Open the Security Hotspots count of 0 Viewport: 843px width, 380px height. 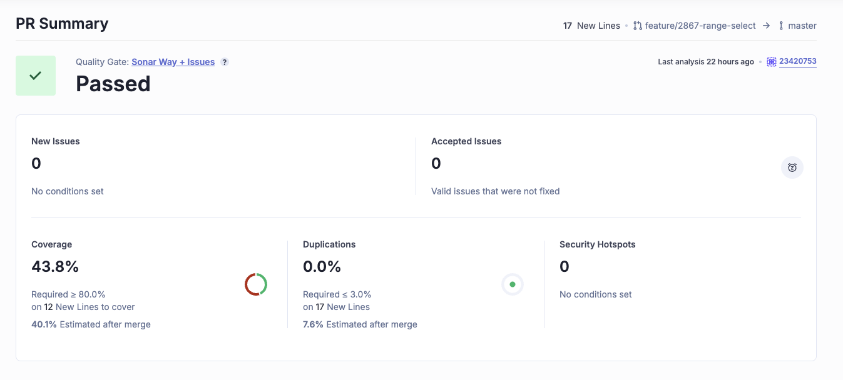pyautogui.click(x=565, y=267)
